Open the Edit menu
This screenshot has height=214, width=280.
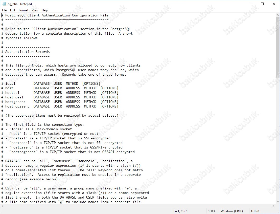[12, 10]
